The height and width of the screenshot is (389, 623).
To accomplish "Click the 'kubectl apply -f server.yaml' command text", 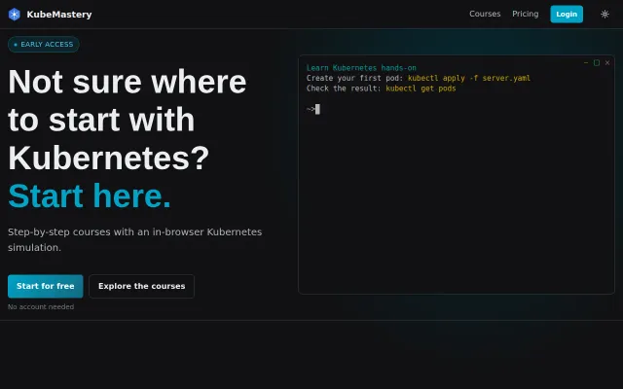I will [469, 78].
